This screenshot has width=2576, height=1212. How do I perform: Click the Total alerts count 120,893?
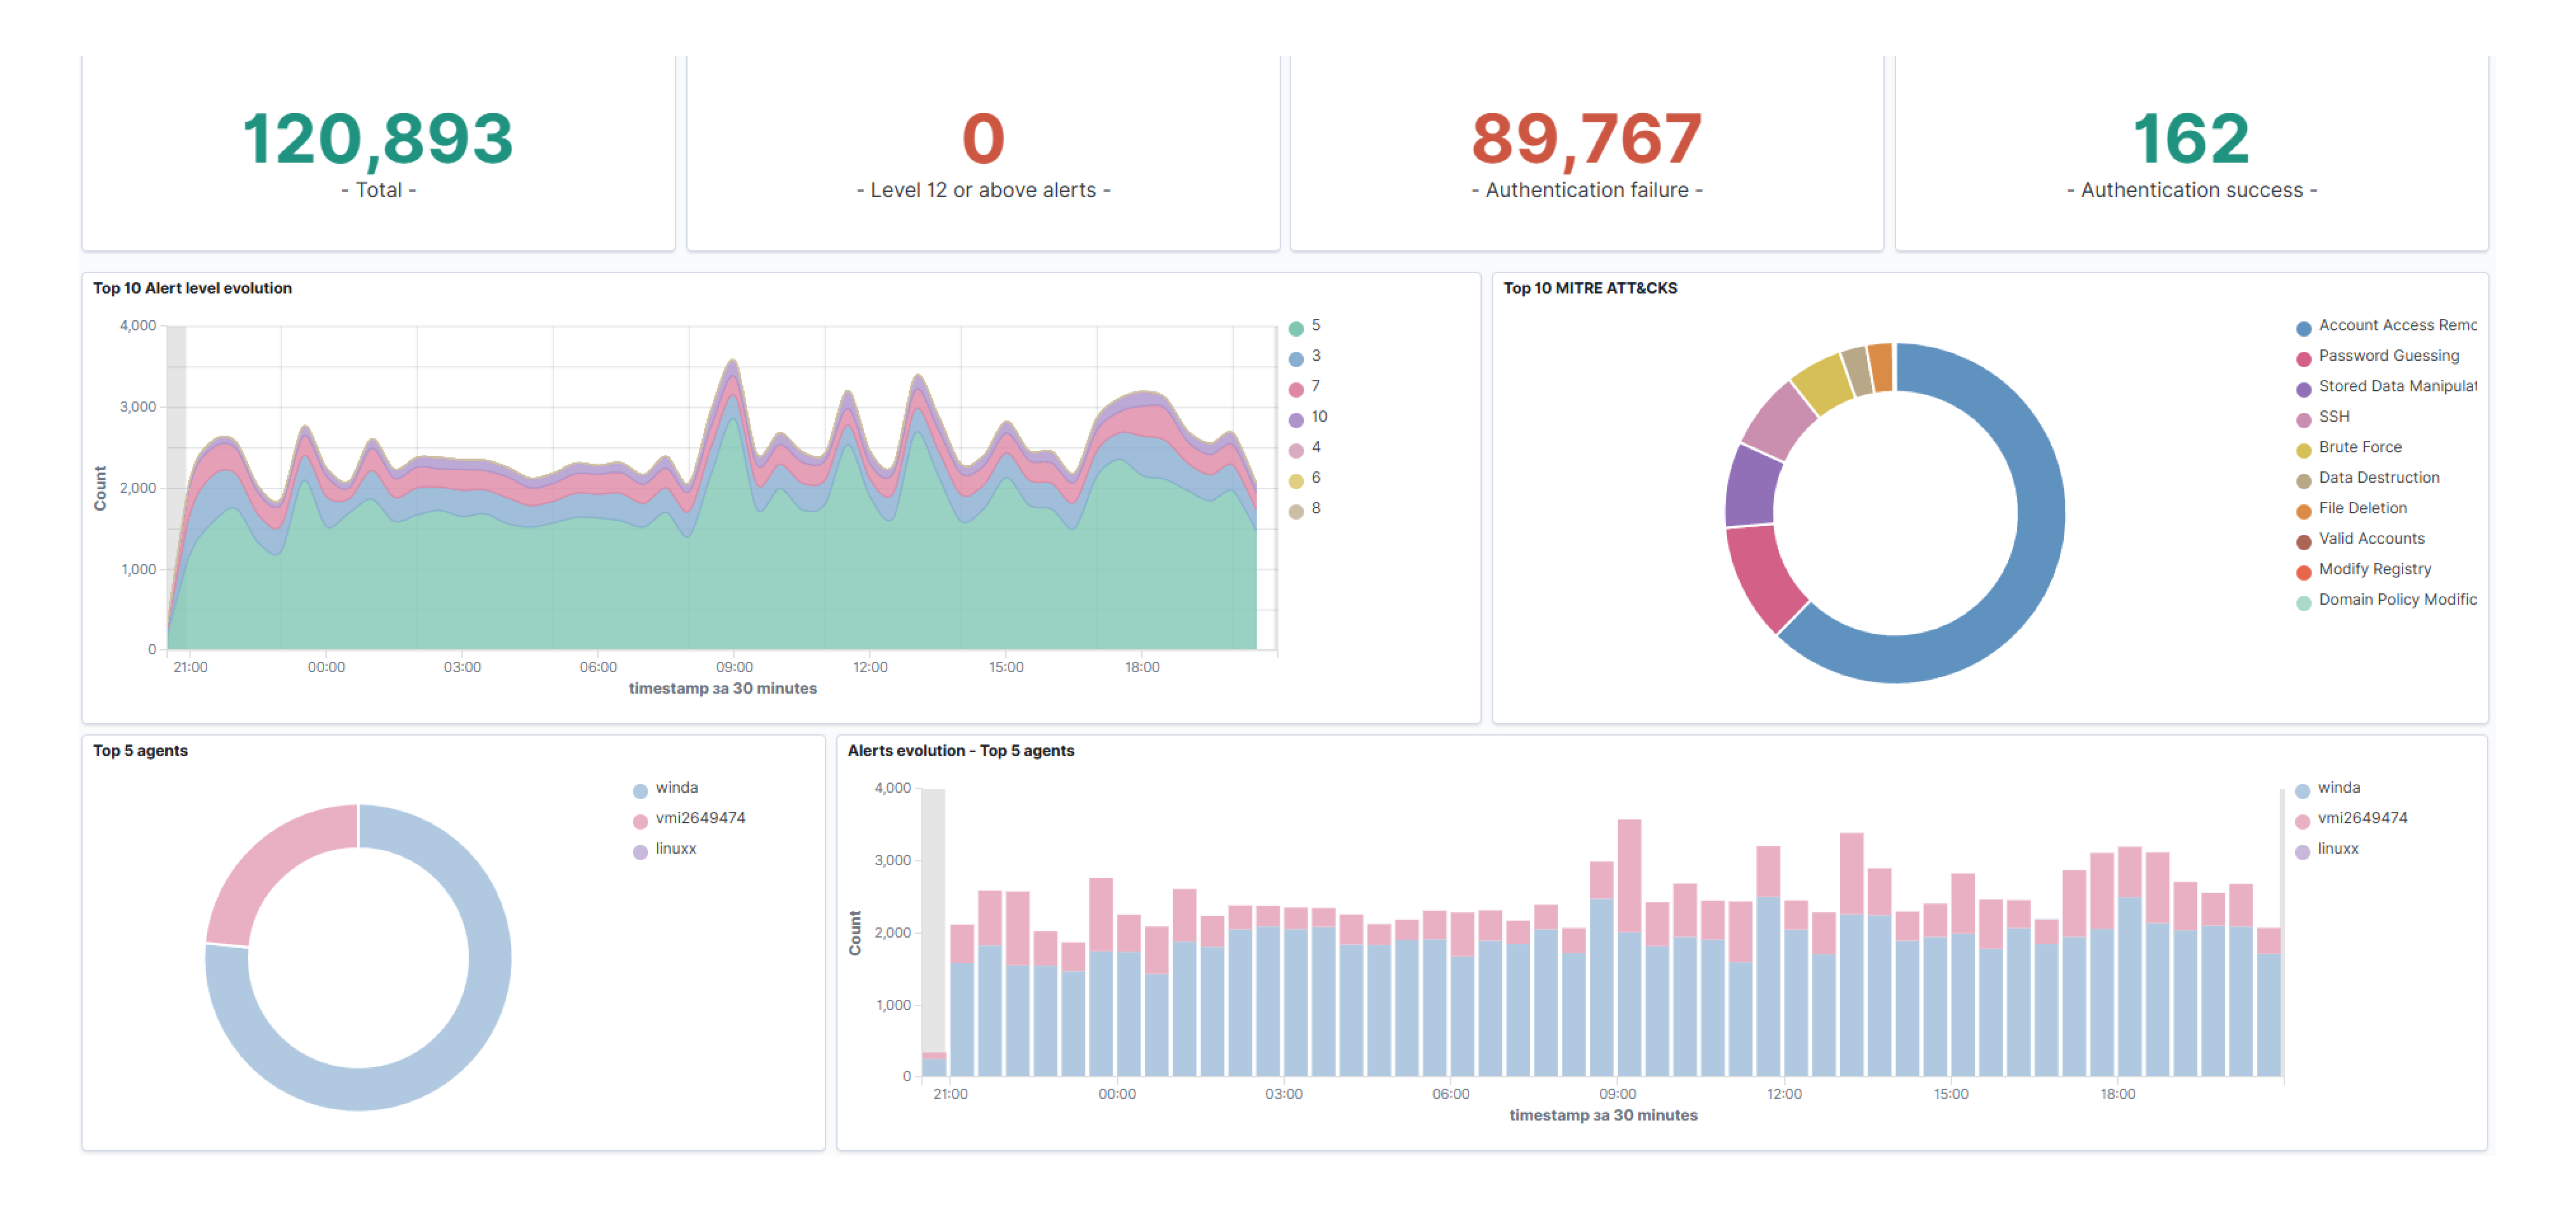(x=378, y=139)
